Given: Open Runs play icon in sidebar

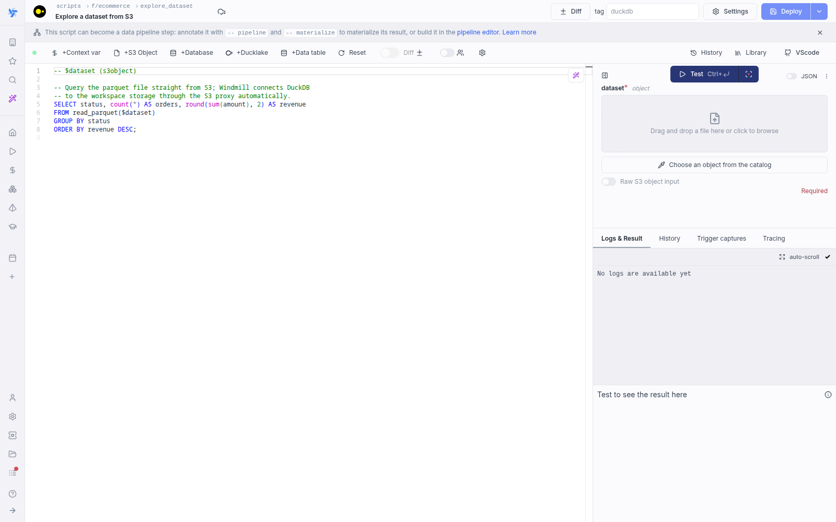Looking at the screenshot, I should (x=13, y=151).
